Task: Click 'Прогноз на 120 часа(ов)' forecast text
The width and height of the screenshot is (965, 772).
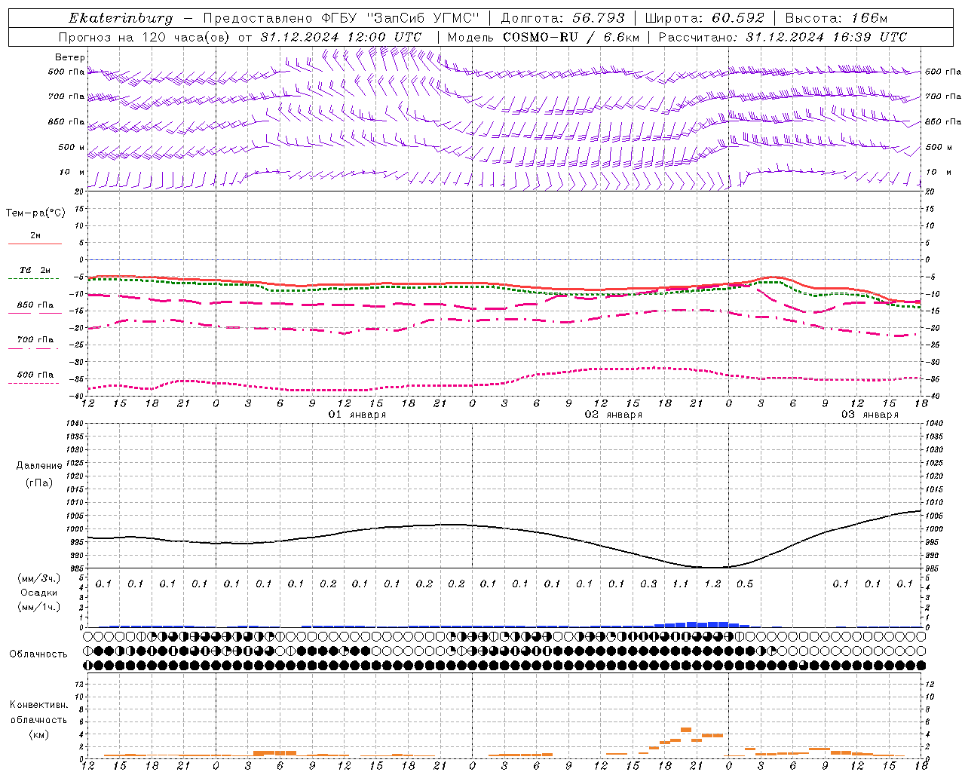Action: [x=145, y=37]
